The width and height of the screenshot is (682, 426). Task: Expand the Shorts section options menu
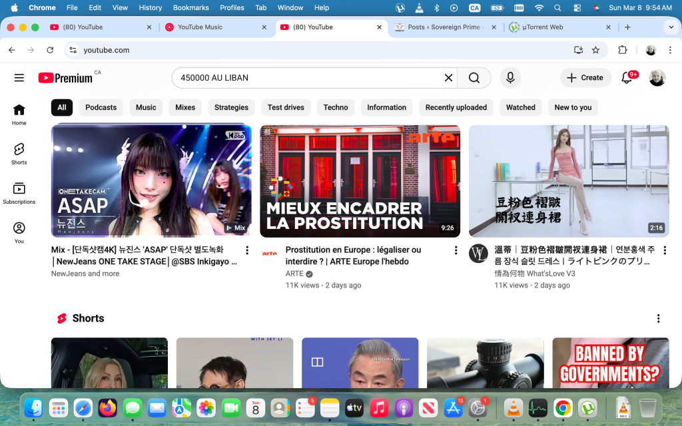(658, 319)
